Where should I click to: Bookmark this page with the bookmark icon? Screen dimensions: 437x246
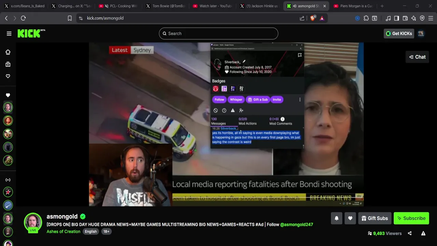click(70, 18)
